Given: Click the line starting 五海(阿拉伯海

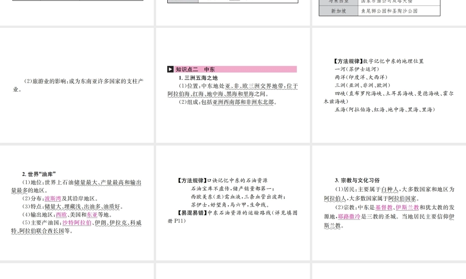Looking at the screenshot, I should [x=385, y=109].
